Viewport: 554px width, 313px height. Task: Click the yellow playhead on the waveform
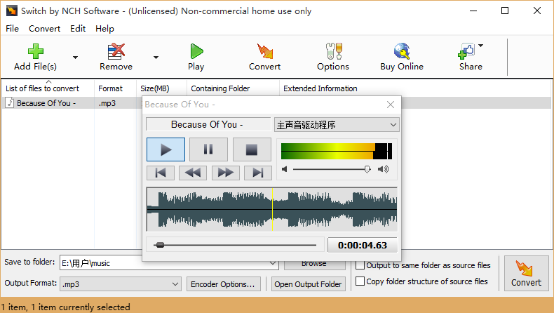point(272,209)
